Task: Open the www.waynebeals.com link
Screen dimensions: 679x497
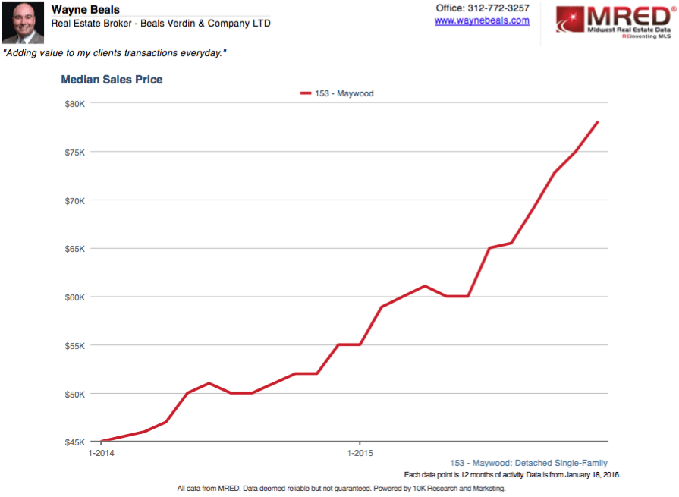Action: [x=482, y=21]
